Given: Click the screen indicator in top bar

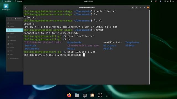Looking at the screenshot, I should click(x=165, y=1).
